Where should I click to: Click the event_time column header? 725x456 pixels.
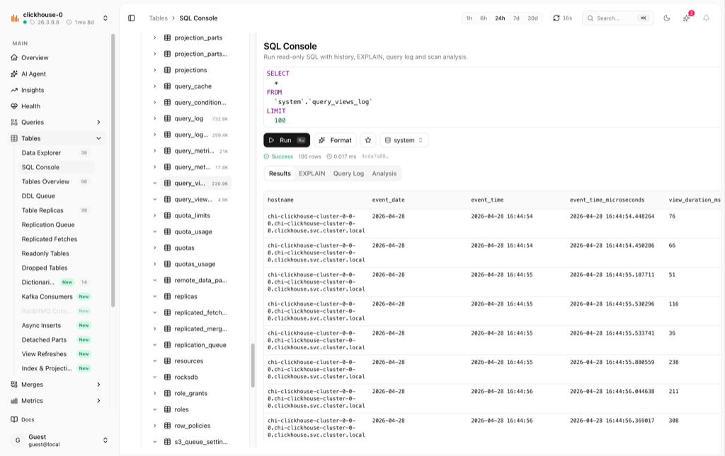click(487, 200)
